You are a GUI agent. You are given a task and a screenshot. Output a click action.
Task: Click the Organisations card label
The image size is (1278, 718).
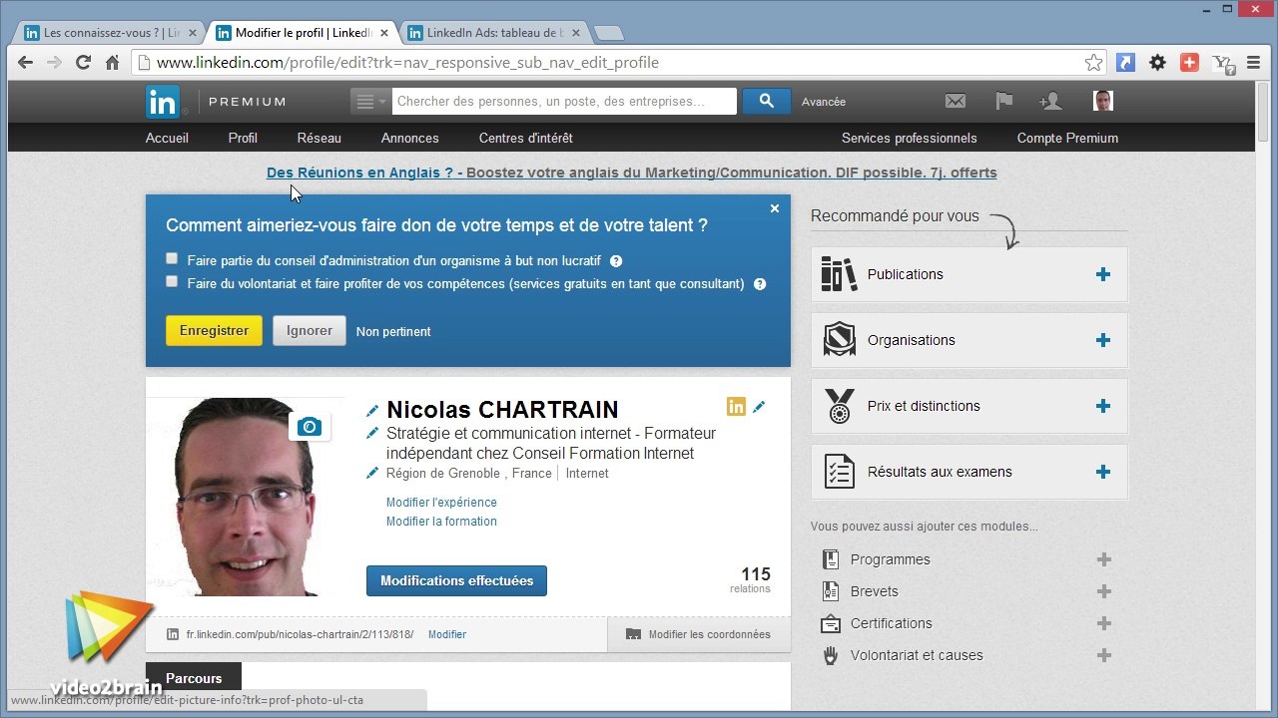point(912,340)
